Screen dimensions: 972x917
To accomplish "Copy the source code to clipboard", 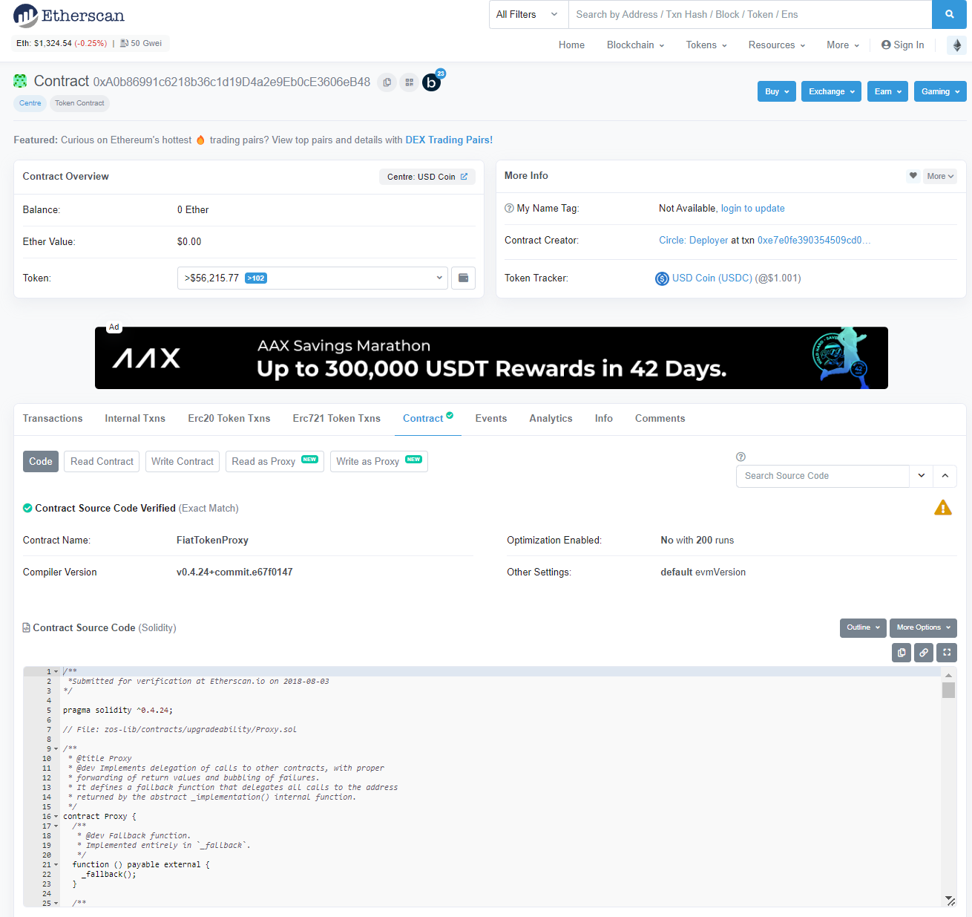I will point(902,653).
